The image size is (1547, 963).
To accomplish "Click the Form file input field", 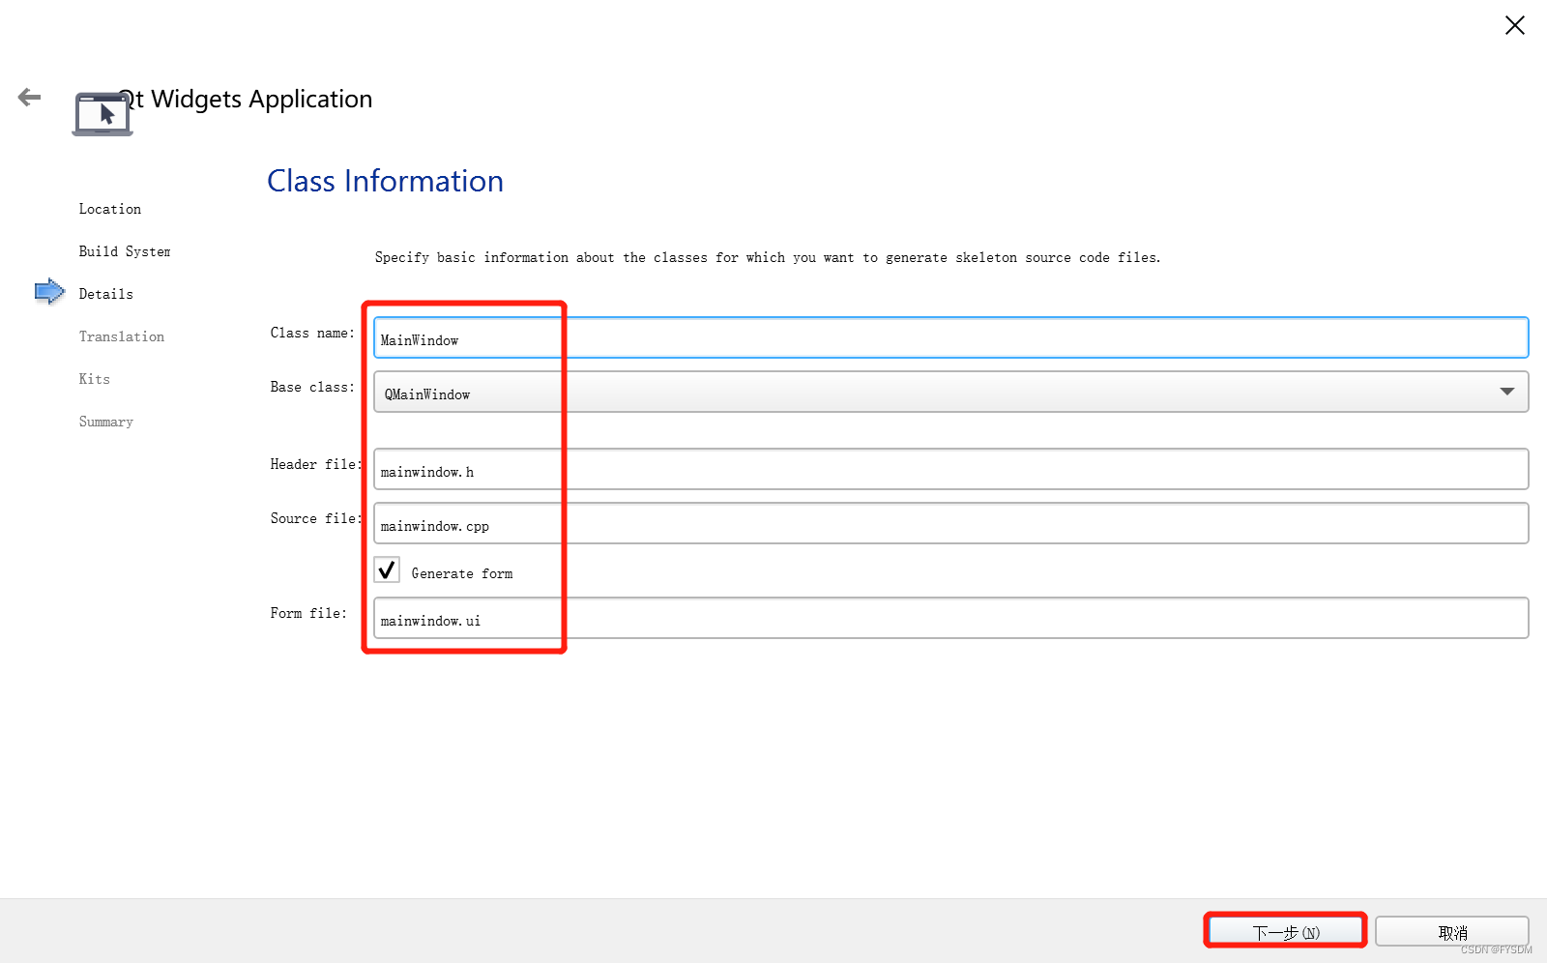I will tap(950, 618).
